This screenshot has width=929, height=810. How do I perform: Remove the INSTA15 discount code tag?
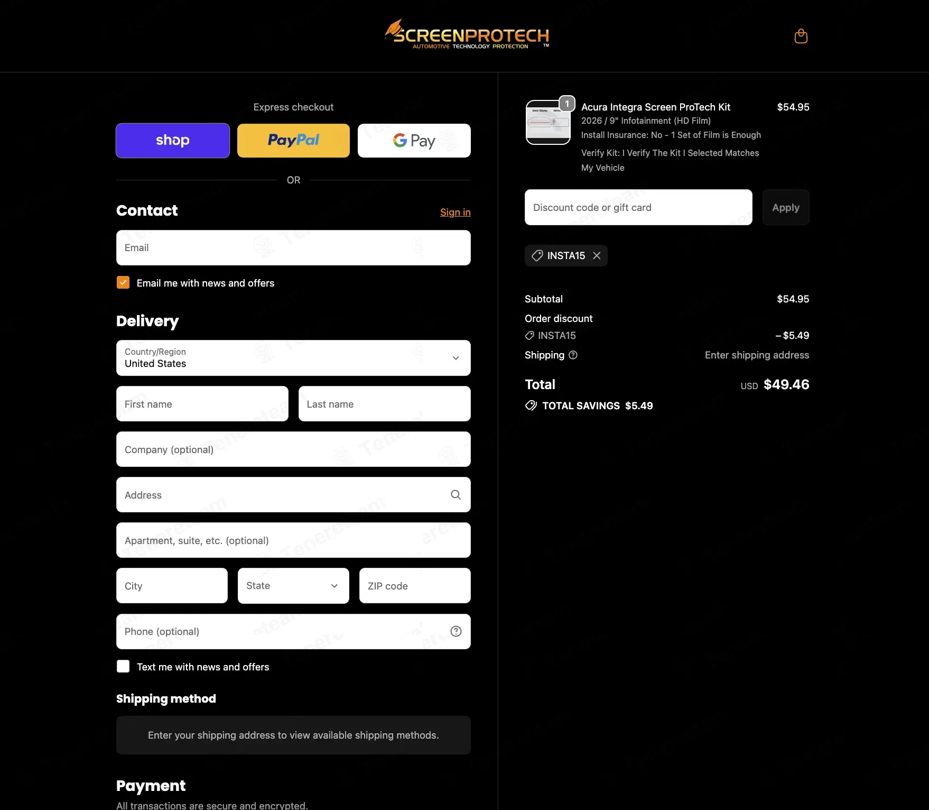pyautogui.click(x=597, y=256)
